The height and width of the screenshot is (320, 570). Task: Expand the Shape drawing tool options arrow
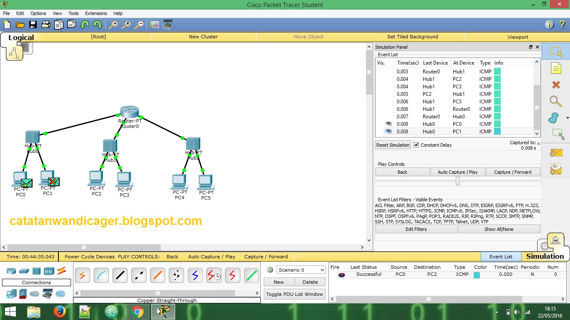pyautogui.click(x=567, y=118)
